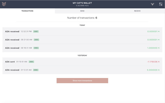Click the Yoroi logo icon
Image resolution: width=165 pixels, height=103 pixels.
(4, 4)
